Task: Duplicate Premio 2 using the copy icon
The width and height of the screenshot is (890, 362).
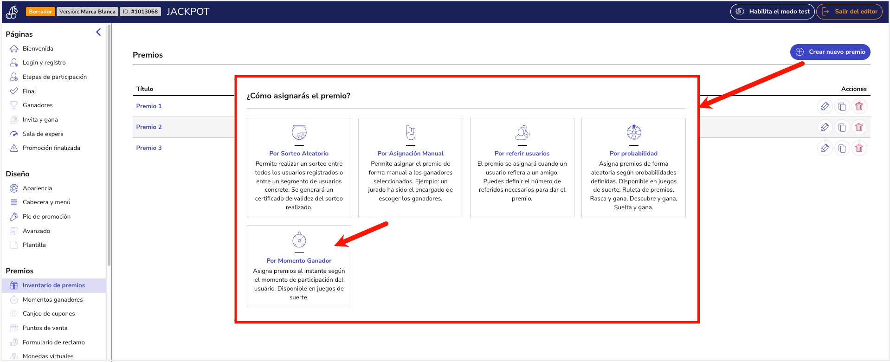Action: pos(842,127)
